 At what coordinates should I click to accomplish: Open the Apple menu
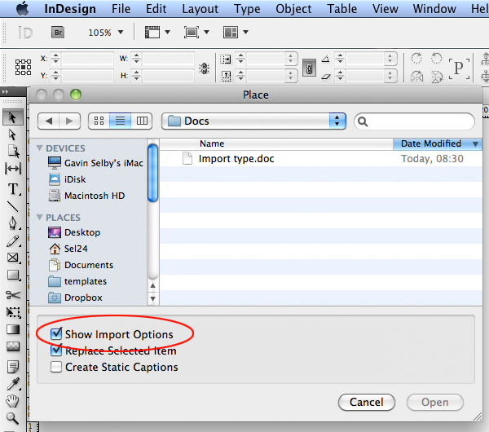(x=22, y=9)
